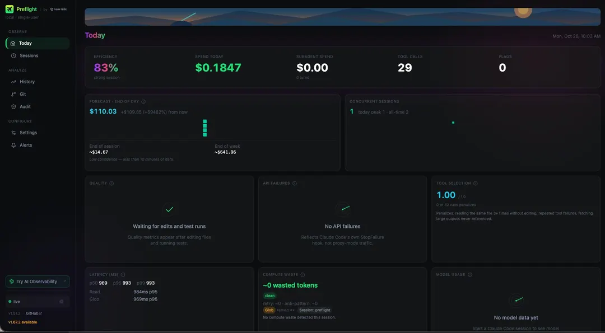The image size is (605, 333).
Task: Show Tool Selection info tooltip
Action: coord(476,184)
